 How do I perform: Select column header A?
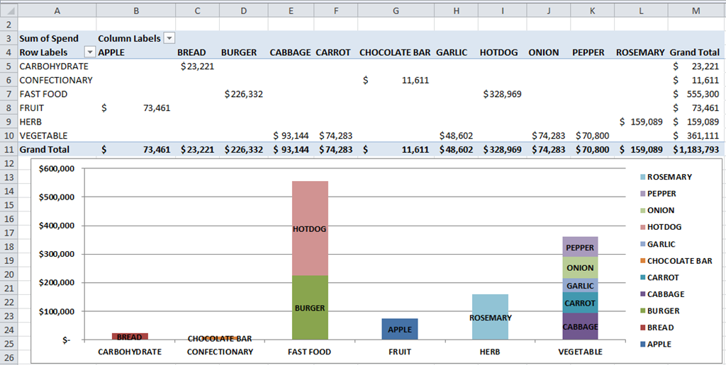(57, 11)
